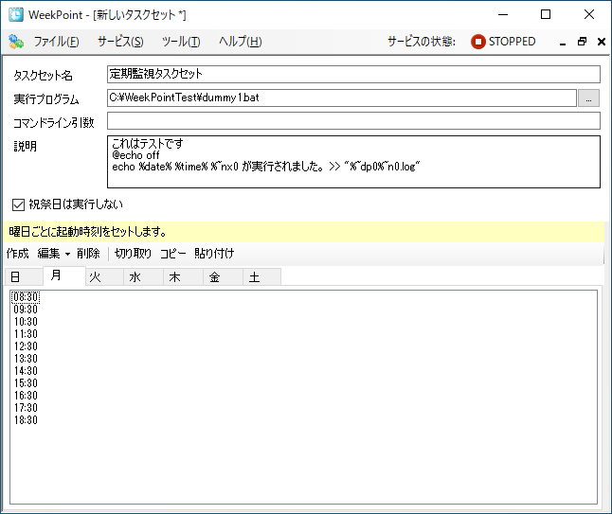
Task: Click the コマンドライン引数 input field
Action: click(x=353, y=121)
